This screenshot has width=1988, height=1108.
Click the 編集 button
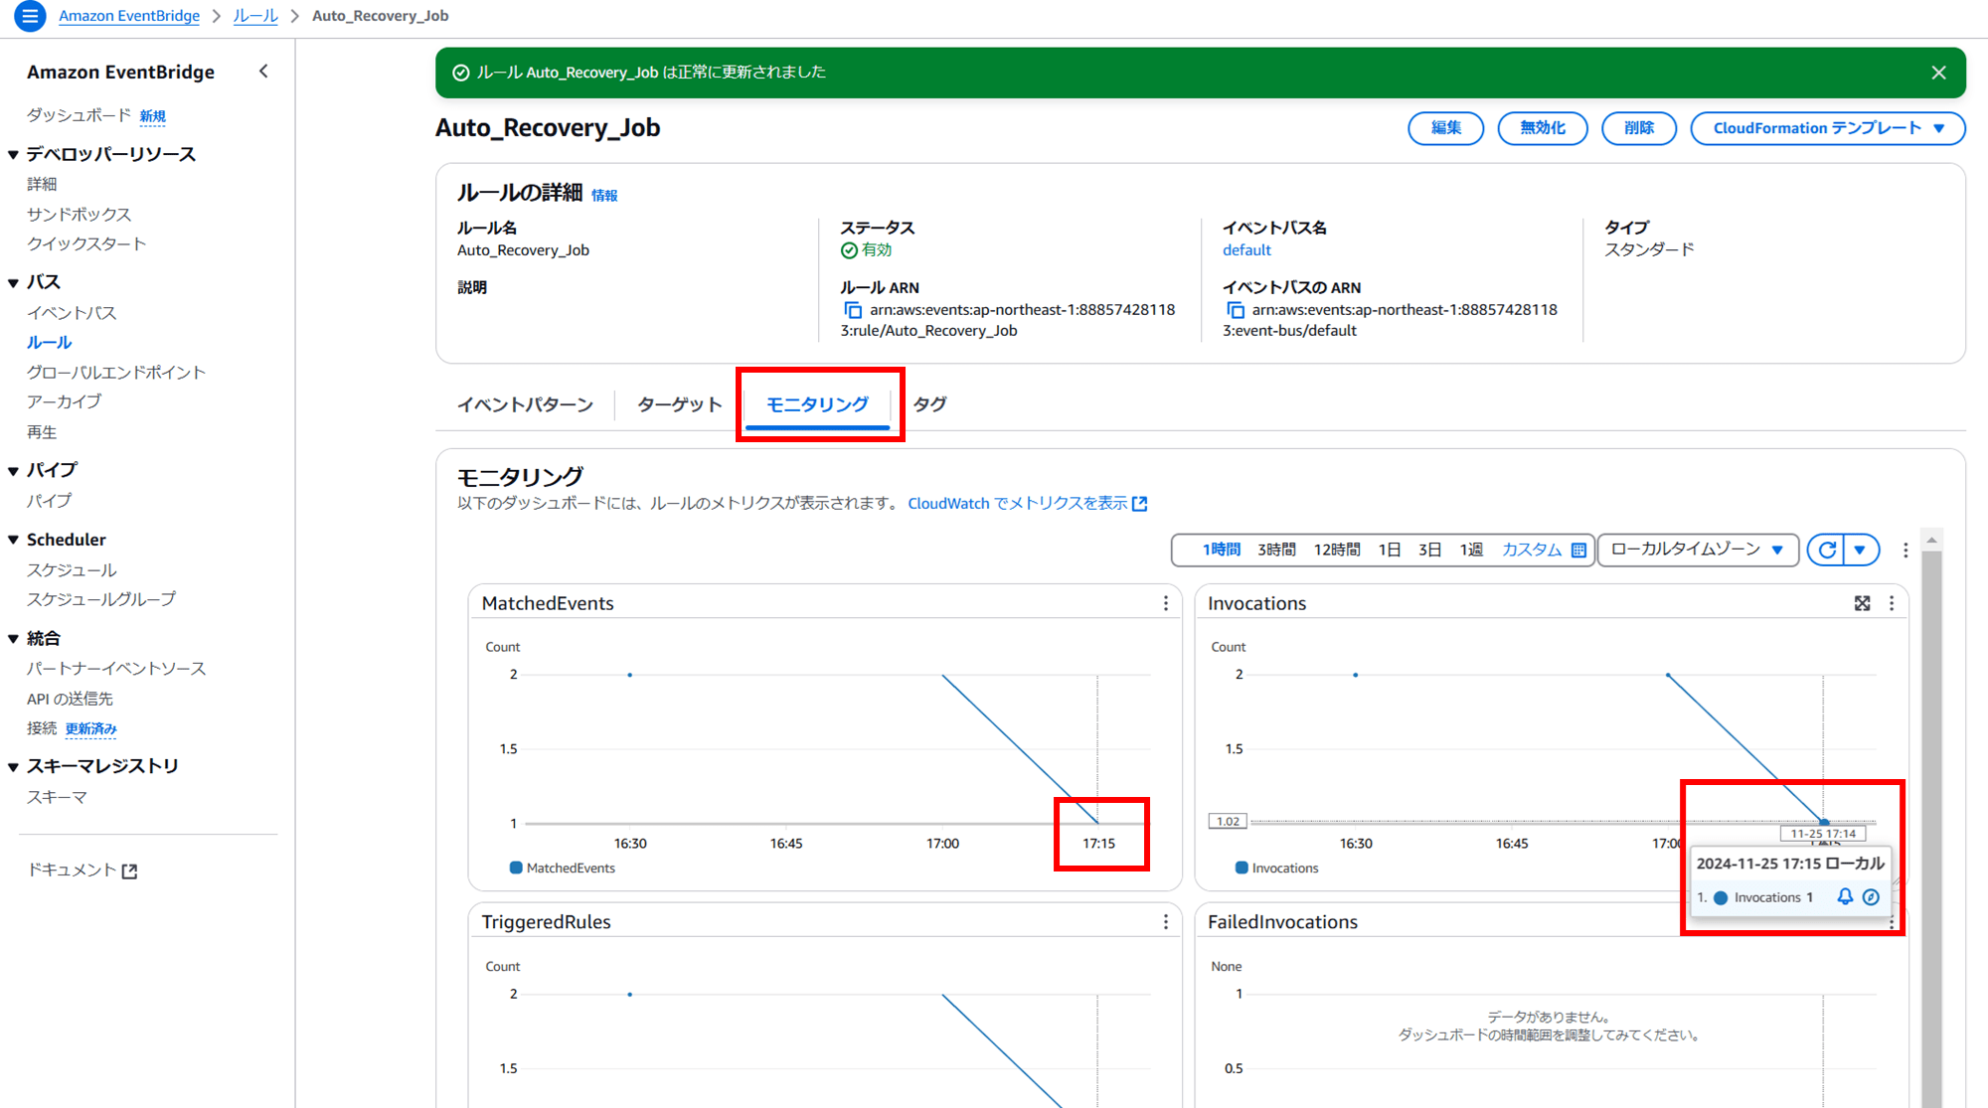coord(1445,128)
